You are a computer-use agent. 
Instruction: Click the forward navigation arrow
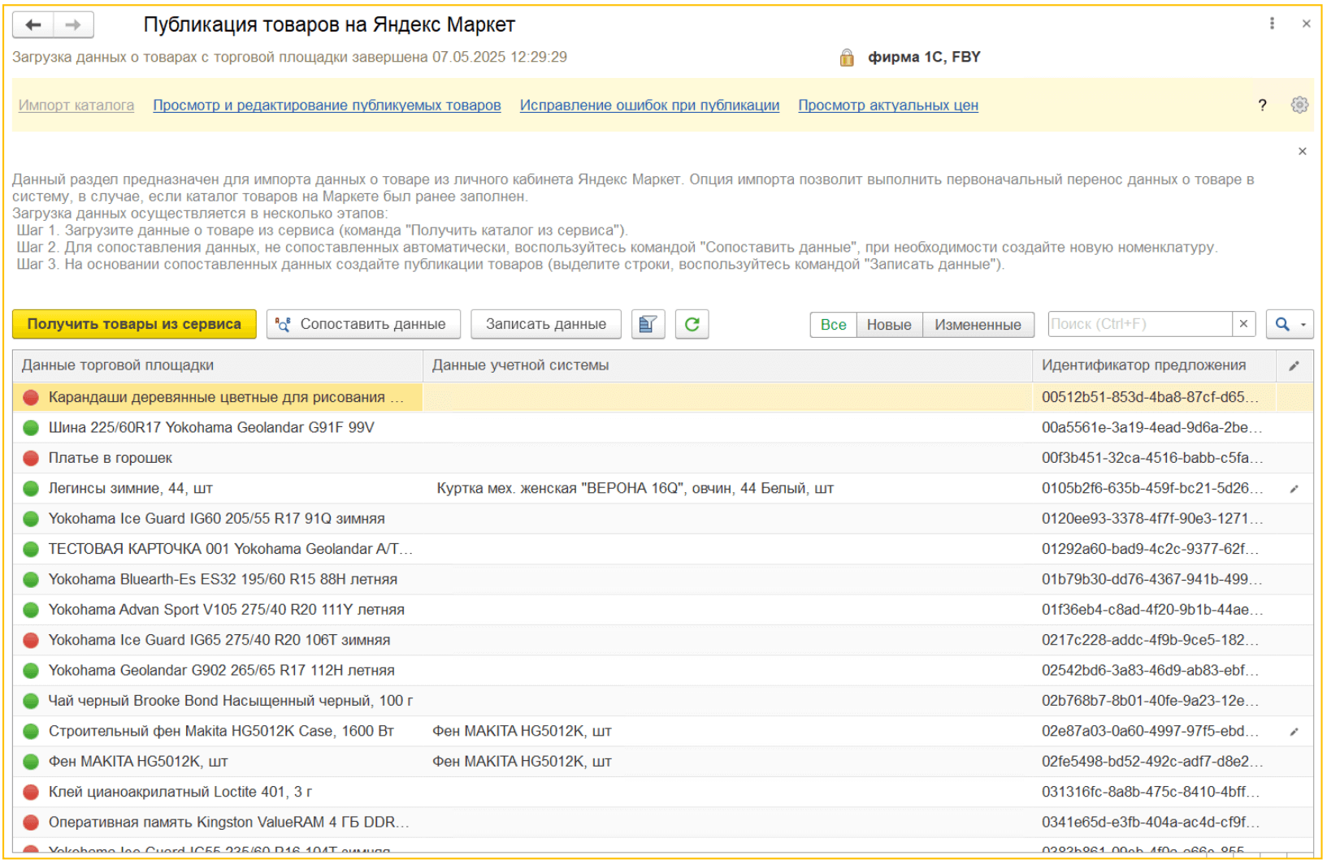point(73,25)
